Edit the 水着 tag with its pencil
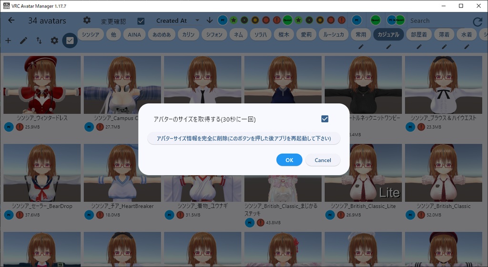This screenshot has width=488, height=267. coord(467,47)
